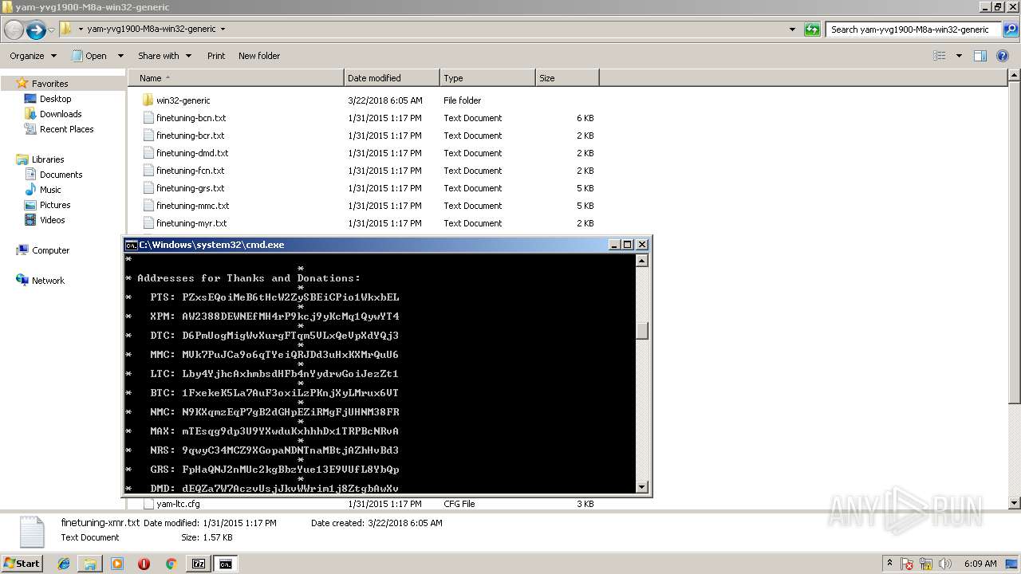Screen dimensions: 1021x574
Task: Click Open in the Explorer toolbar
Action: [x=89, y=56]
